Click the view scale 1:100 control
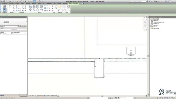Viewport: 176px width, 99px height. (32, 96)
